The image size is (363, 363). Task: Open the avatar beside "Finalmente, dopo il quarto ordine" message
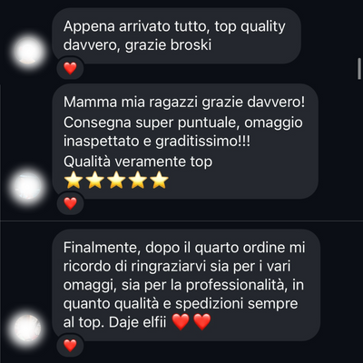[x=28, y=329]
